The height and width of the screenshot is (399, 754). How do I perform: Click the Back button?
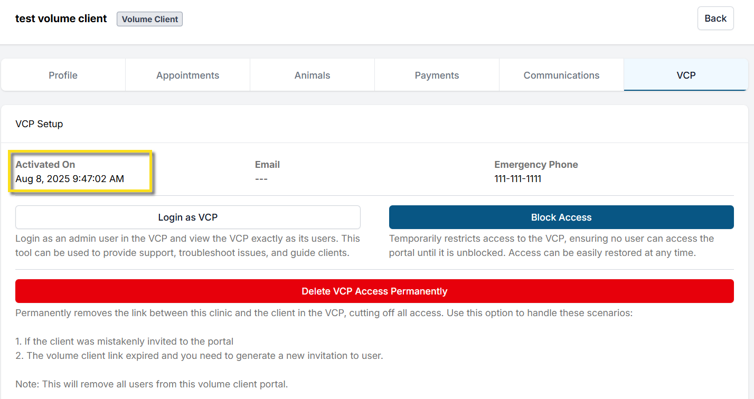coord(715,18)
